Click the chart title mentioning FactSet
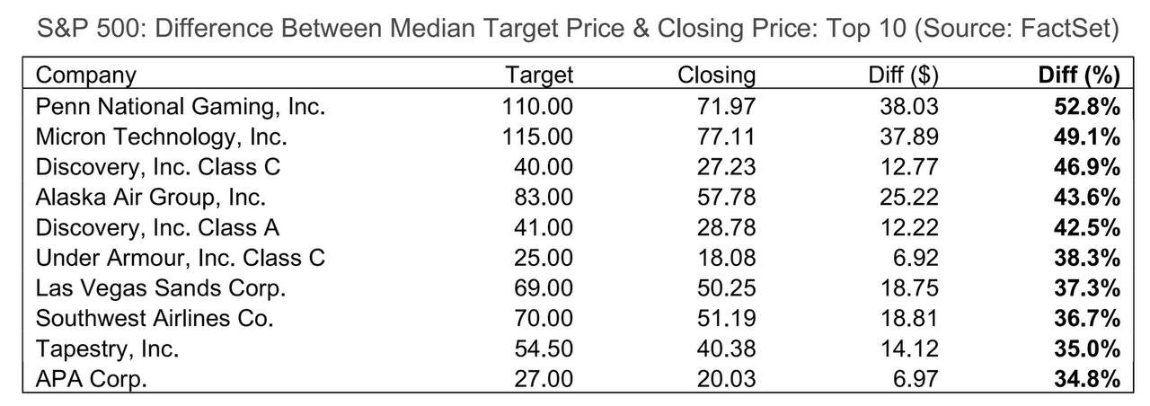The height and width of the screenshot is (406, 1150). click(x=579, y=29)
